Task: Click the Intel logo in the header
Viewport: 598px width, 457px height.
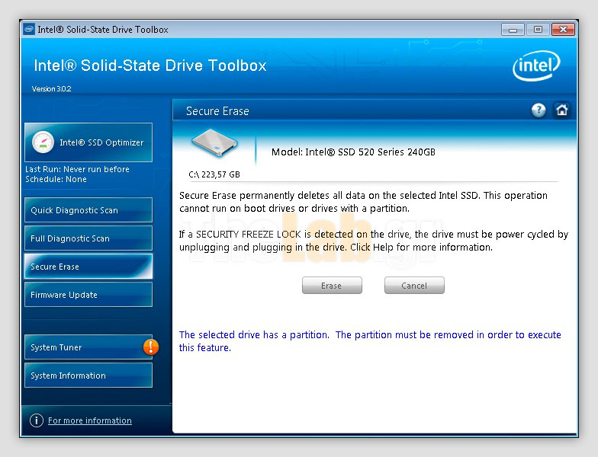Action: point(536,66)
